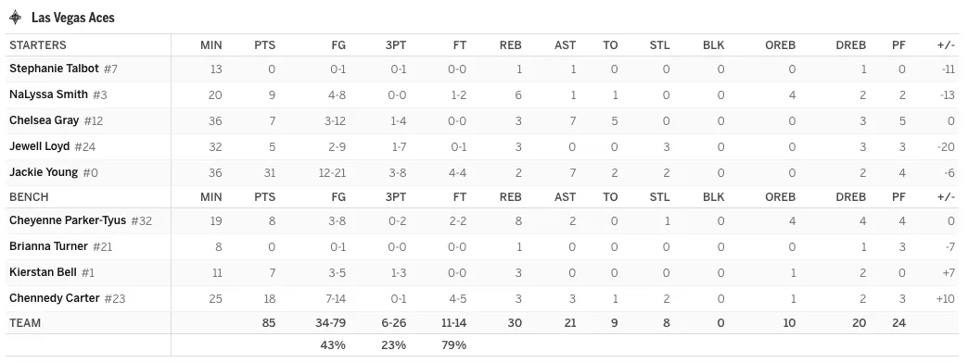Image resolution: width=968 pixels, height=363 pixels.
Task: Click Jewell Loyd in the starters list
Action: pyautogui.click(x=40, y=146)
